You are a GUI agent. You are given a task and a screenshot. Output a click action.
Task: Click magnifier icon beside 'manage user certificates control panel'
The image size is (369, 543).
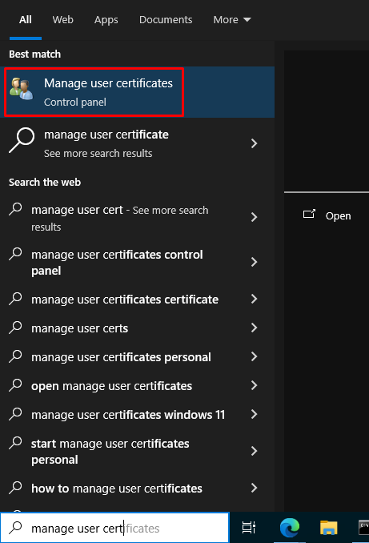15,254
